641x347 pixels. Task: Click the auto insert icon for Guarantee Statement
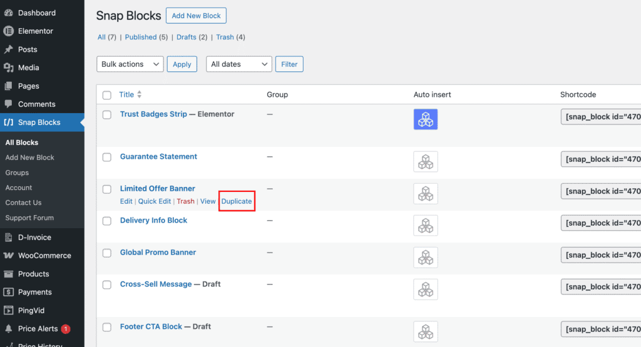pyautogui.click(x=426, y=162)
